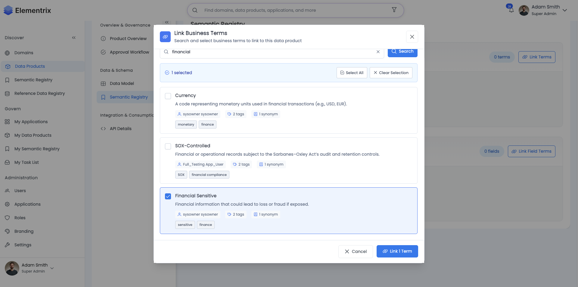
Task: Uncheck the Financial Sensitive checkbox
Action: pos(168,196)
